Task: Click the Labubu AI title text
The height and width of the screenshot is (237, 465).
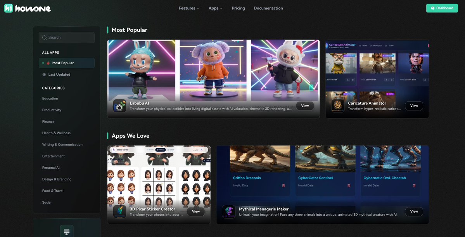Action: coord(139,103)
